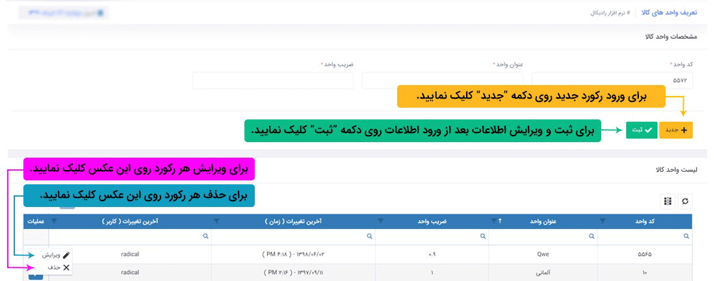Image resolution: width=715 pixels, height=281 pixels.
Task: Select the radical cell in Qwe row
Action: coord(130,254)
